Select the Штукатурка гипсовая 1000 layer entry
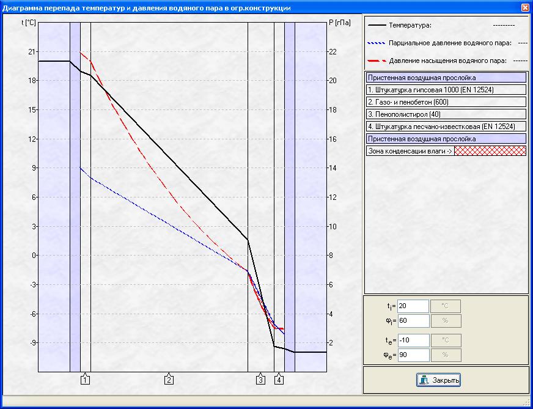Image resolution: width=533 pixels, height=409 pixels. tap(446, 90)
